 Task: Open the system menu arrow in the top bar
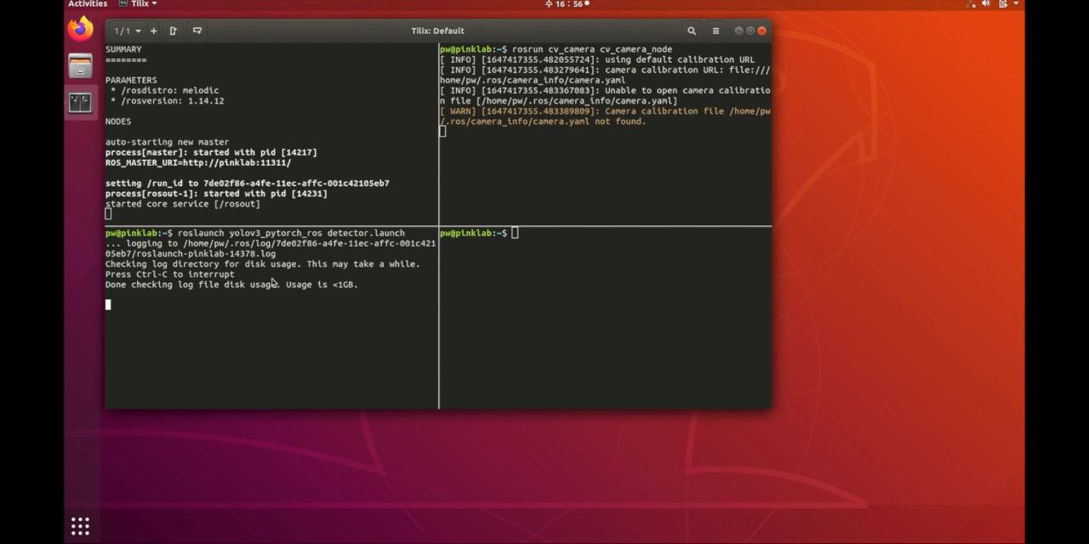(1016, 4)
